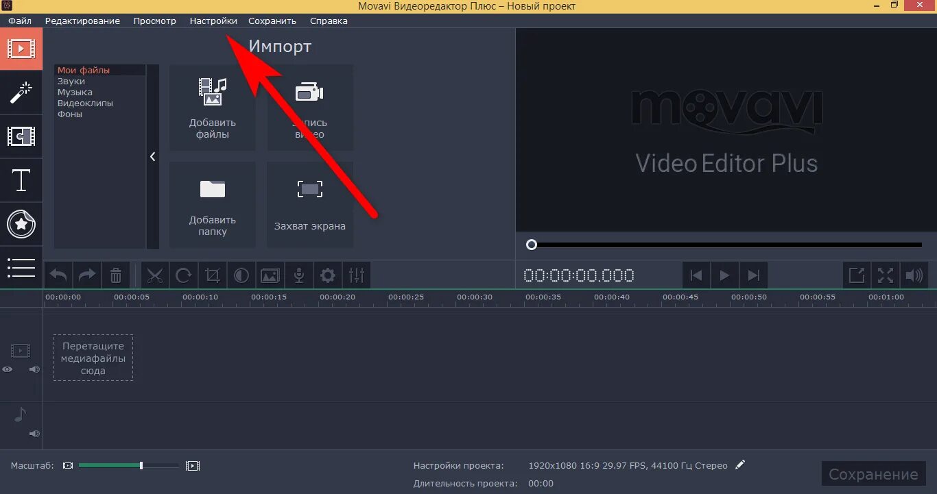Click the timeline ruler at 00:00:50
This screenshot has width=937, height=494.
tap(749, 297)
